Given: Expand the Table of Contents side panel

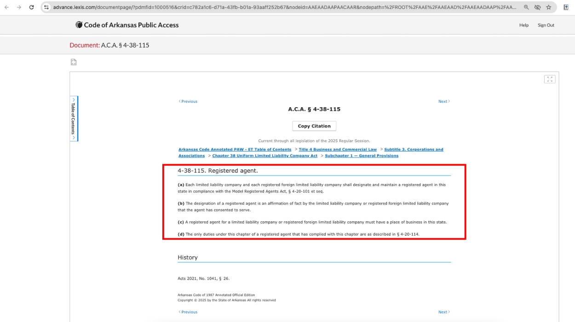Looking at the screenshot, I should tap(74, 118).
